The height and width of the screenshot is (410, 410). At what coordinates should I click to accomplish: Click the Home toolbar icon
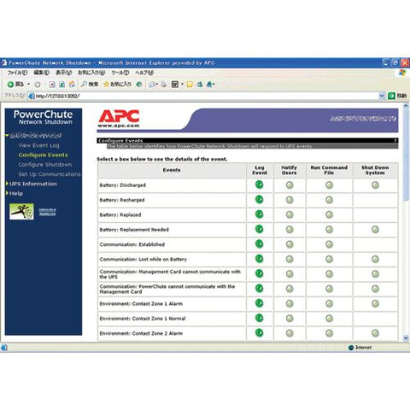coord(72,84)
